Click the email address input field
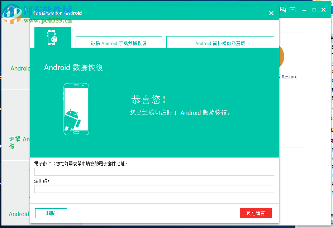This screenshot has height=228, width=333. tap(154, 171)
